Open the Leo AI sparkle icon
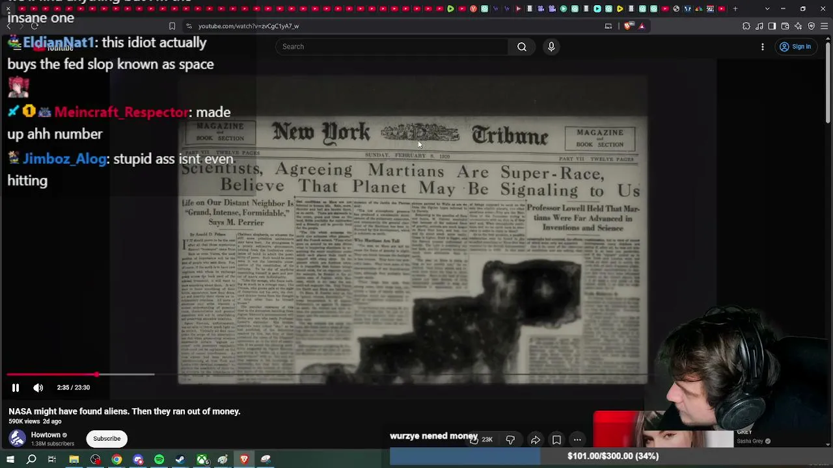833x468 pixels. 799,26
